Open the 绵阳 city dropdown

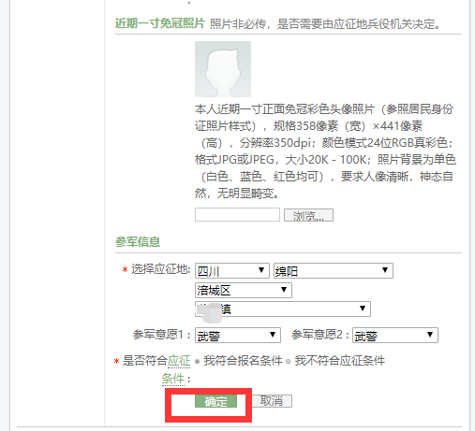(x=333, y=271)
